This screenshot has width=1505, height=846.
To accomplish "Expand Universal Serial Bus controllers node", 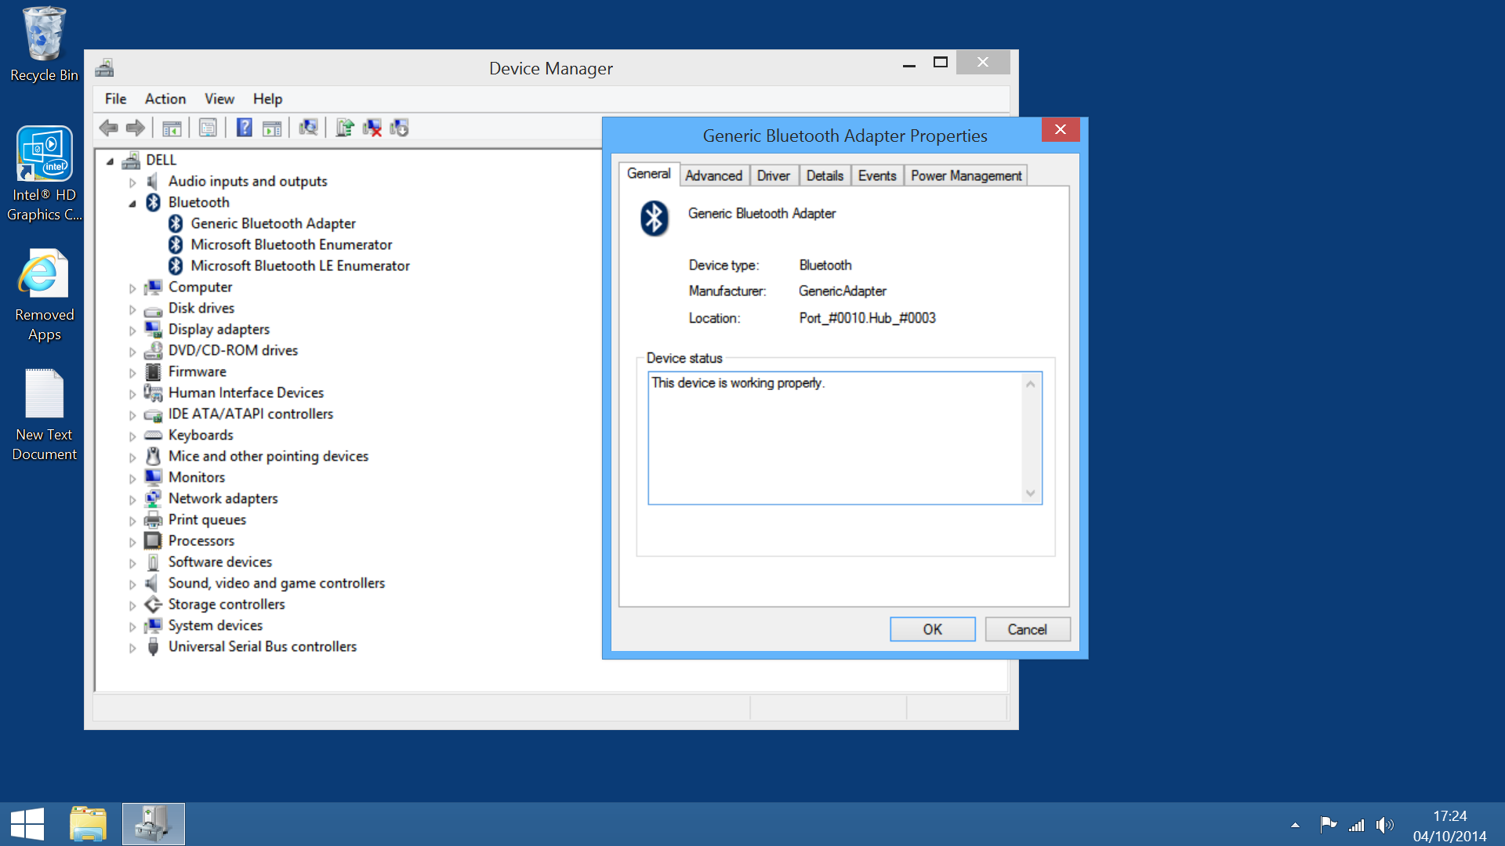I will point(132,647).
